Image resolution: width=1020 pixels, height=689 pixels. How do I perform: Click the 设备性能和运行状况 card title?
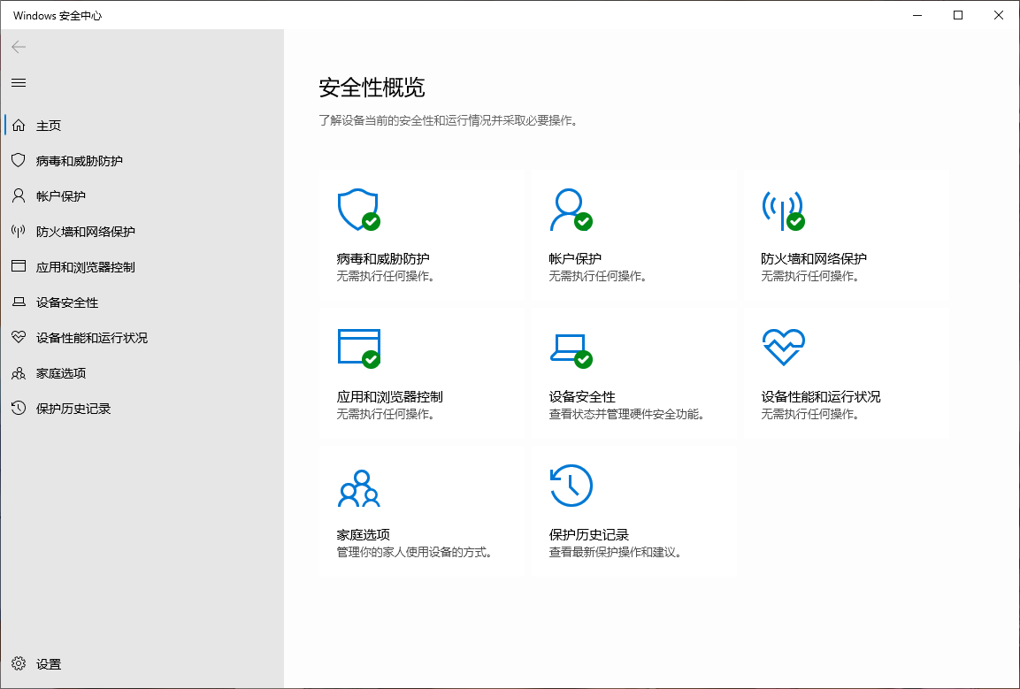[821, 396]
